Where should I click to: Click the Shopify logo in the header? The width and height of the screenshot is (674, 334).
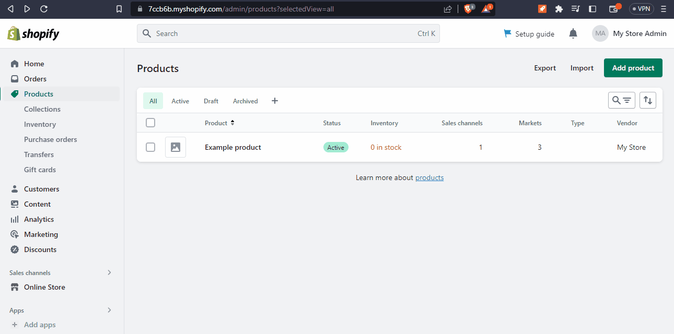32,33
